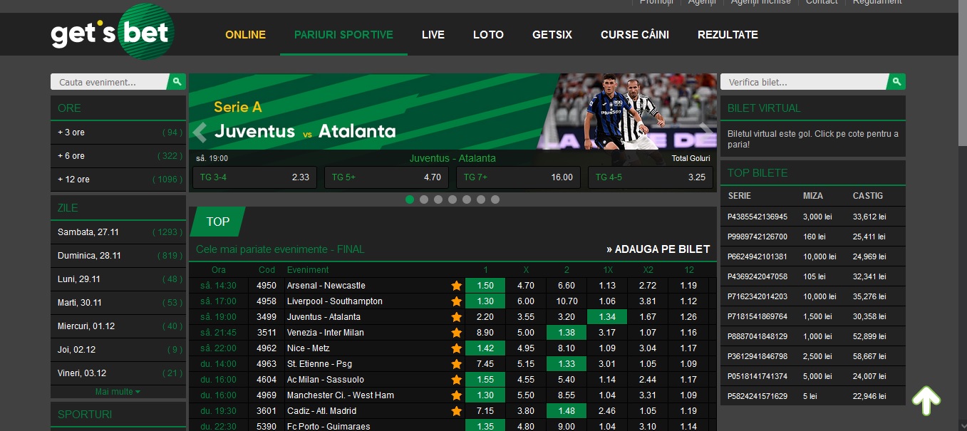The image size is (967, 431).
Task: Bet on TG 5+ at 4.70
Action: (x=386, y=177)
